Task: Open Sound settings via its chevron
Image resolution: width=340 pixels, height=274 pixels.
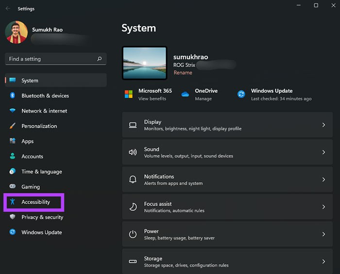Action: 323,152
